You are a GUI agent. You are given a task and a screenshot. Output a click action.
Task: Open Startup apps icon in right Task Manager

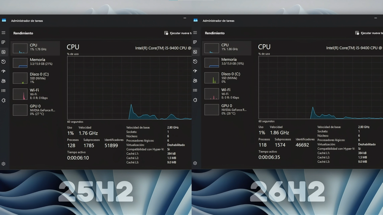click(x=195, y=71)
